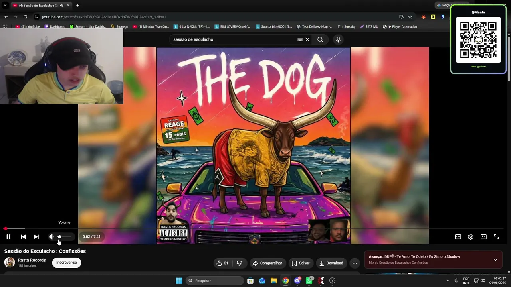Open the Windows Start menu

179,281
